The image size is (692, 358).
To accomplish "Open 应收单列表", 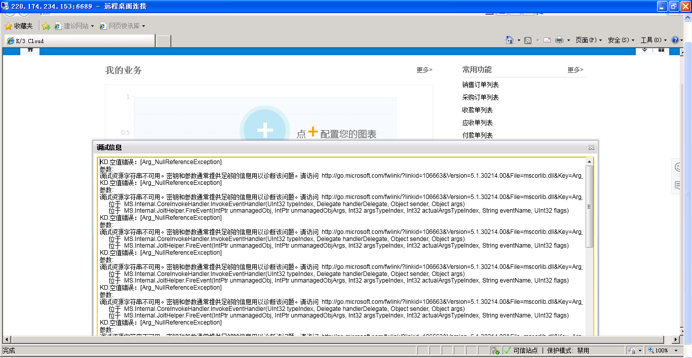I will coord(477,123).
